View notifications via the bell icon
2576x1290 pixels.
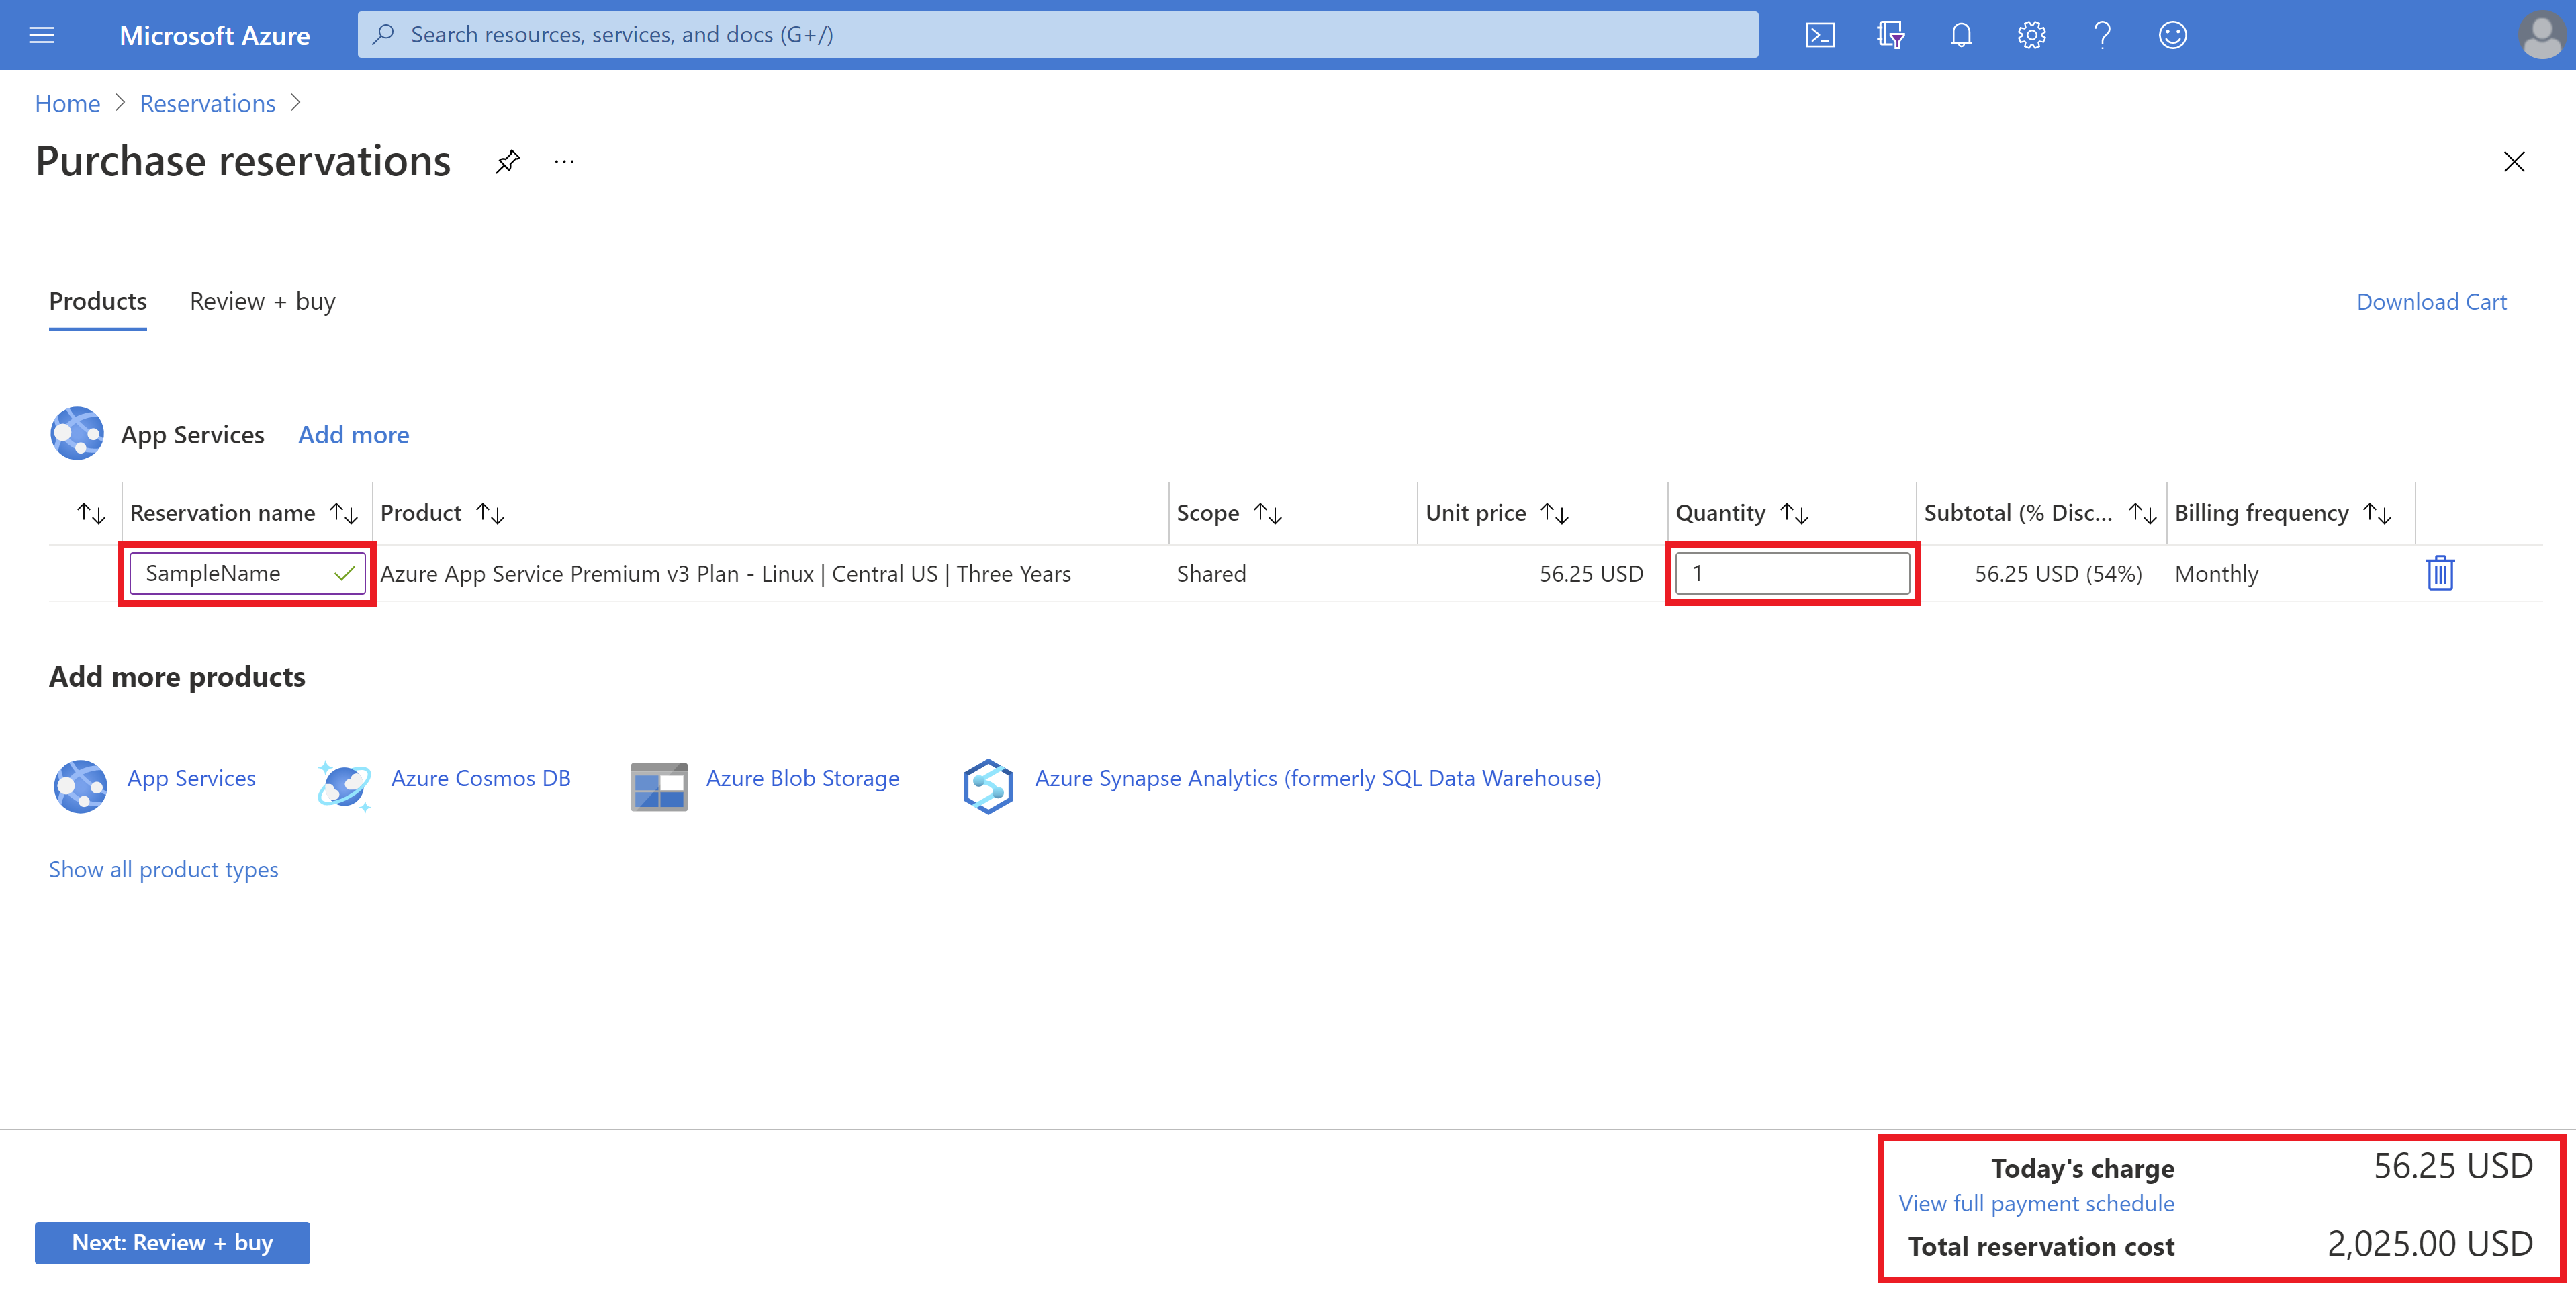1960,34
